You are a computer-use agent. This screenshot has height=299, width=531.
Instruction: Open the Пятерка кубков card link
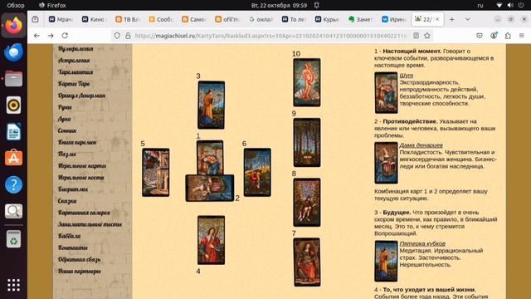pyautogui.click(x=422, y=243)
